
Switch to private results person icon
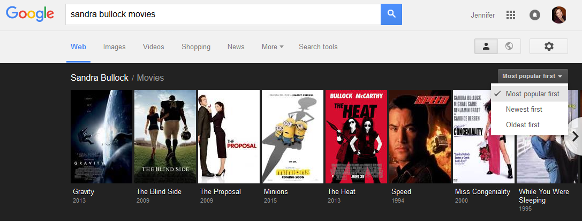pyautogui.click(x=486, y=47)
